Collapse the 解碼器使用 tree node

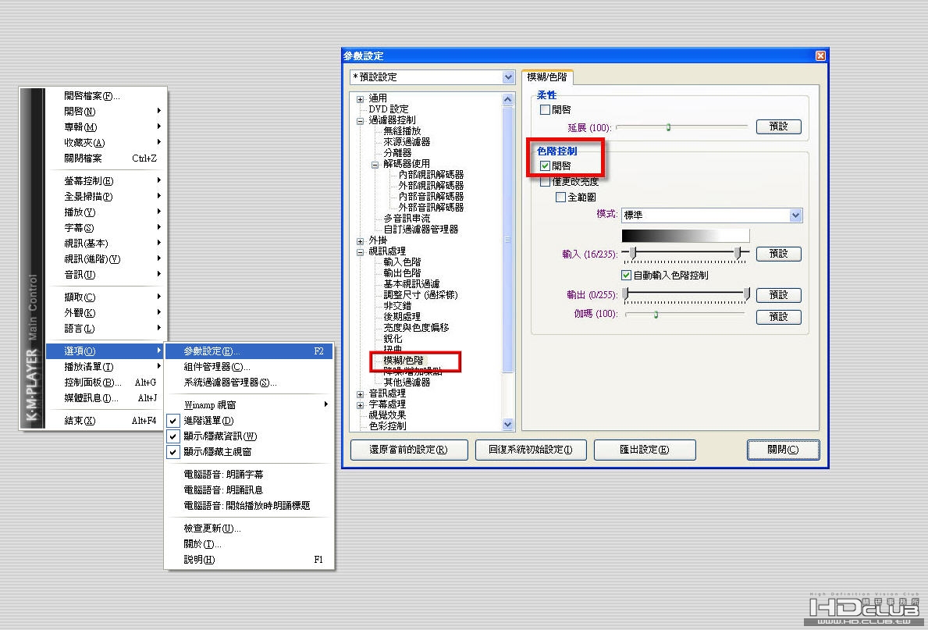click(375, 165)
